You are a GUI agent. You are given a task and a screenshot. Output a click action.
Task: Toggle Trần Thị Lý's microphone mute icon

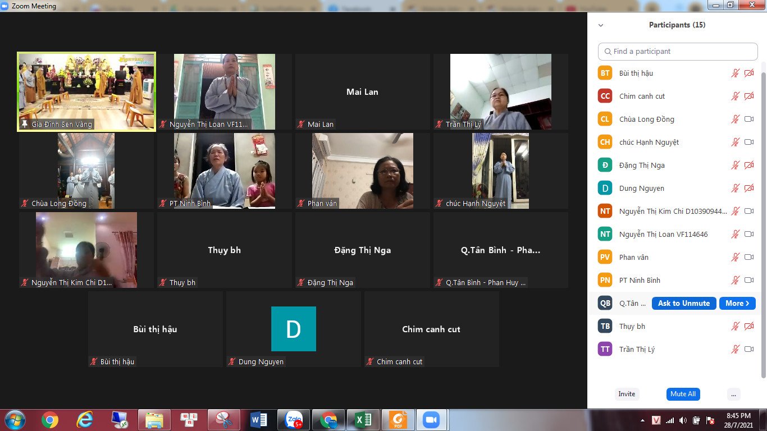point(735,350)
